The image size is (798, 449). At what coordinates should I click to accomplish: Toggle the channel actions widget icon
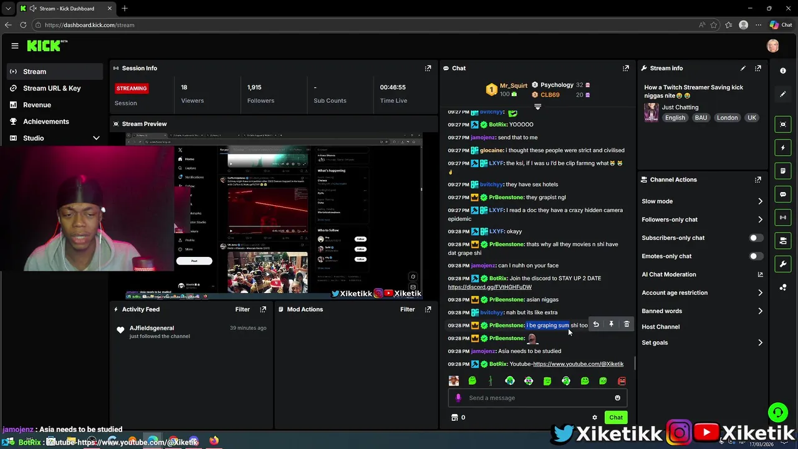pos(783,241)
